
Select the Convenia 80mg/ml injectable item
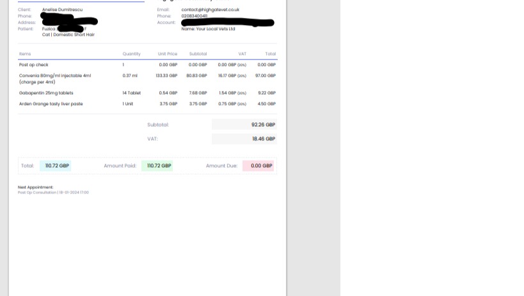pos(55,79)
